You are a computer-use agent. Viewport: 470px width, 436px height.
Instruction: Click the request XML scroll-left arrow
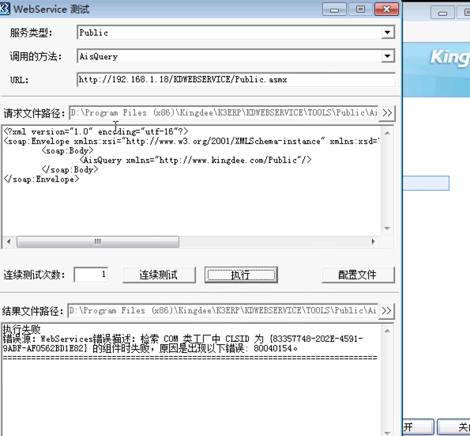[9, 242]
